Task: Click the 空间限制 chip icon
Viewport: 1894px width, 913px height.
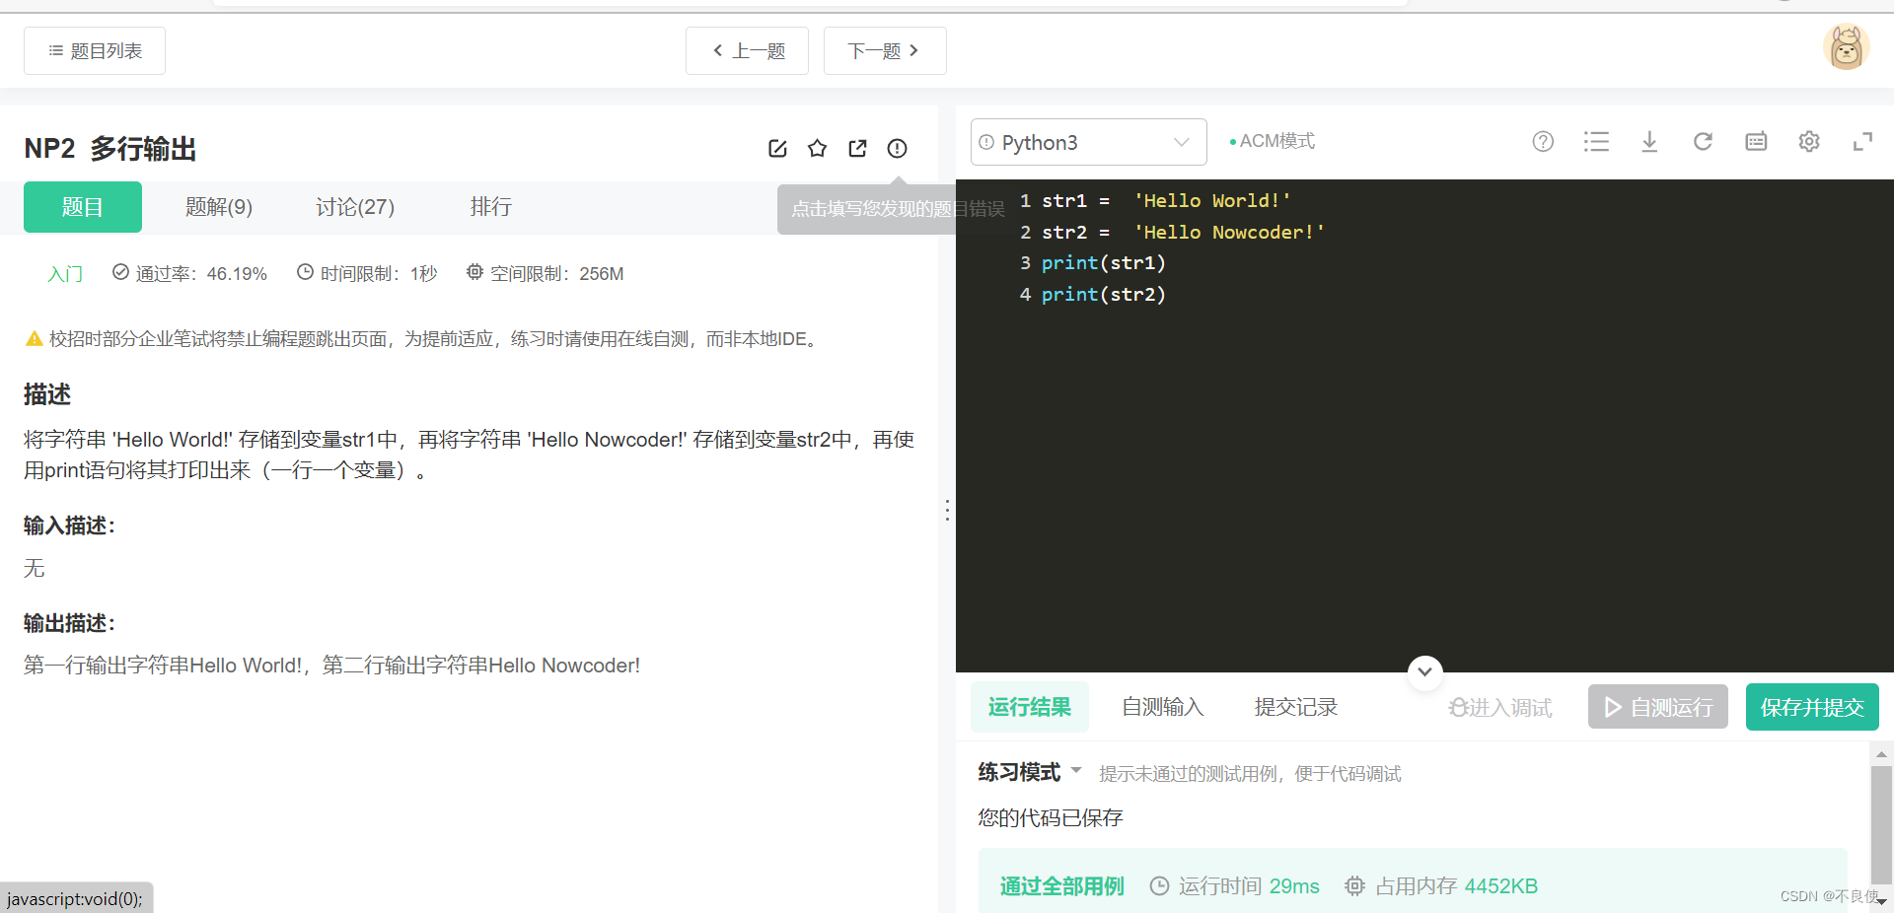Action: (474, 272)
